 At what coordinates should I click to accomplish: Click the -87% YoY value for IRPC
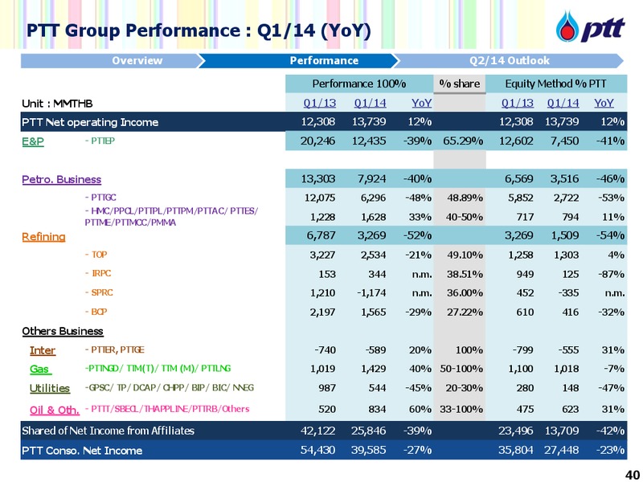tap(610, 274)
